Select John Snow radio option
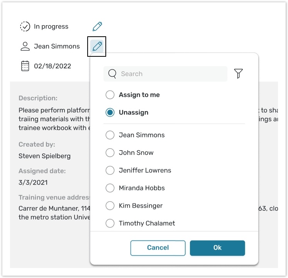 pos(110,153)
